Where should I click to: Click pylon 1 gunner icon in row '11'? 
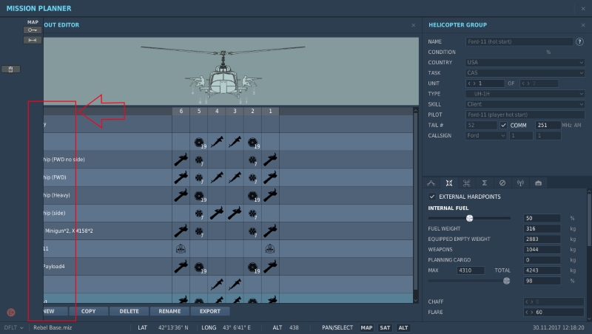[x=270, y=249]
